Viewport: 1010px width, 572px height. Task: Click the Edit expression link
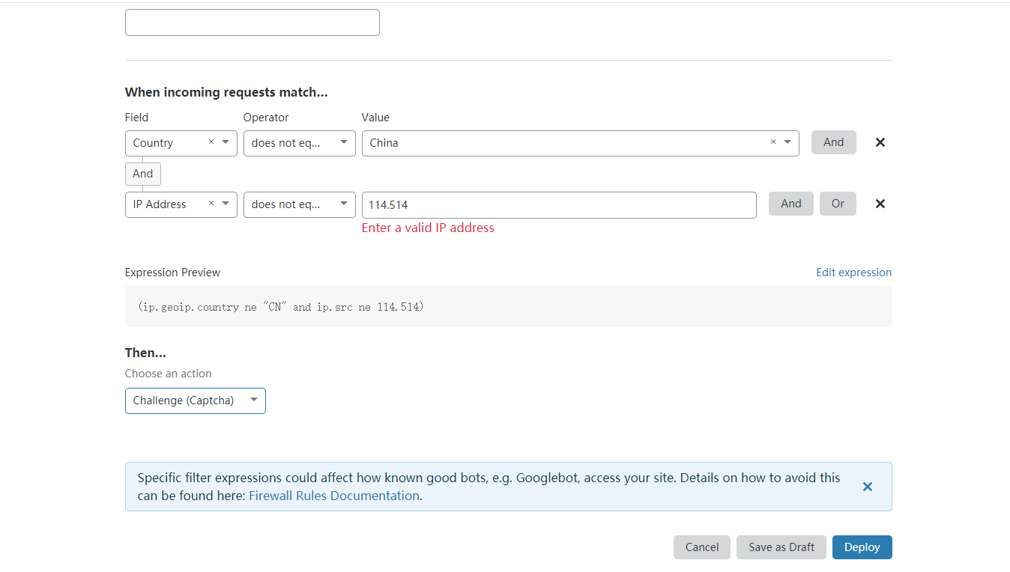[x=854, y=273]
